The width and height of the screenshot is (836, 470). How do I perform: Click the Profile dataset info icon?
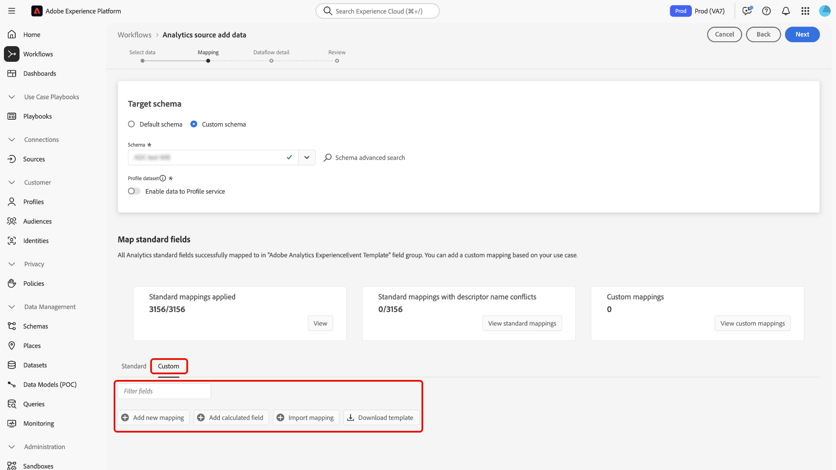[163, 178]
